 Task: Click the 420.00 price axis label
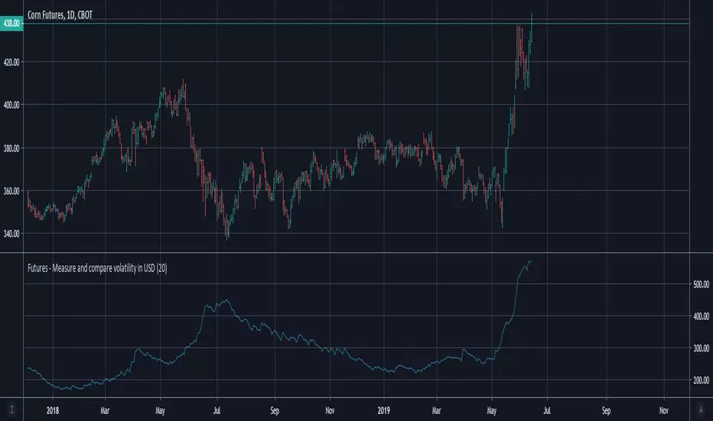point(11,62)
